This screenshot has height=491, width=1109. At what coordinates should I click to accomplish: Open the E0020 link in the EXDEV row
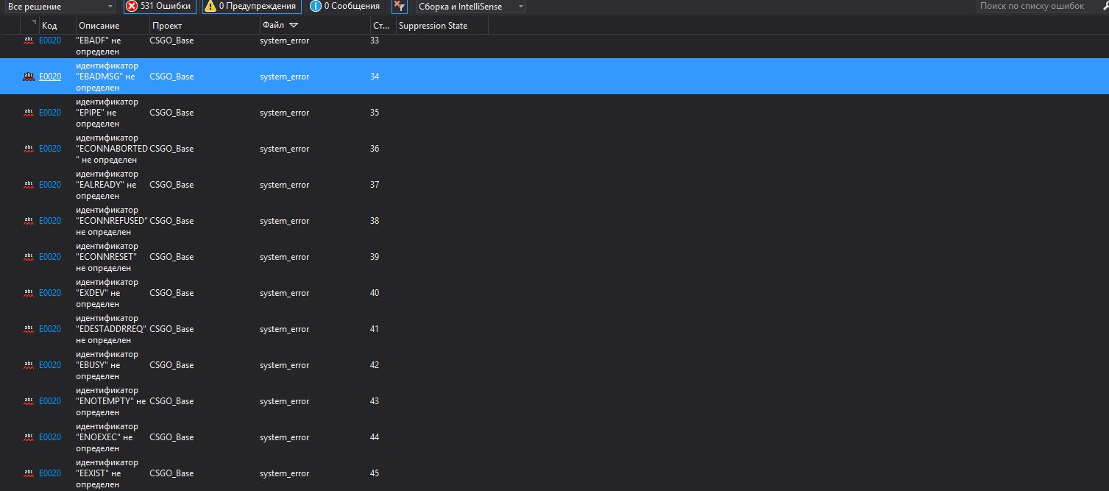(50, 293)
